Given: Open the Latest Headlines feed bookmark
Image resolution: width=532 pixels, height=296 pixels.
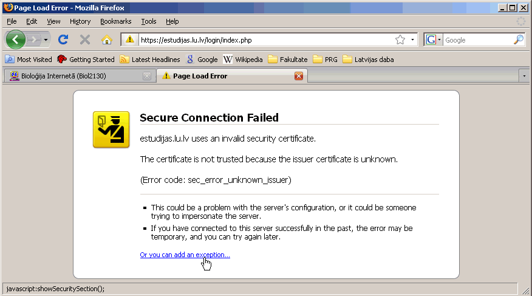Looking at the screenshot, I should pos(150,60).
